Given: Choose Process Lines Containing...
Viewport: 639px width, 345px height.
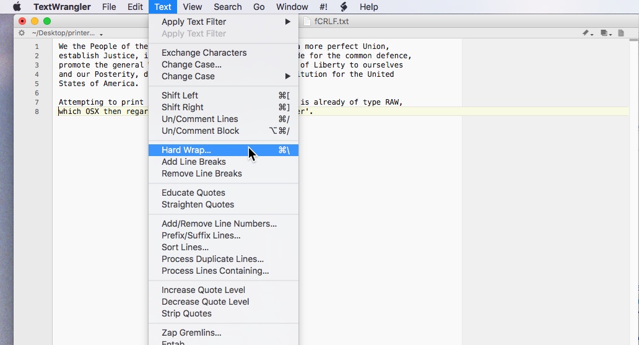Looking at the screenshot, I should coord(224,271).
